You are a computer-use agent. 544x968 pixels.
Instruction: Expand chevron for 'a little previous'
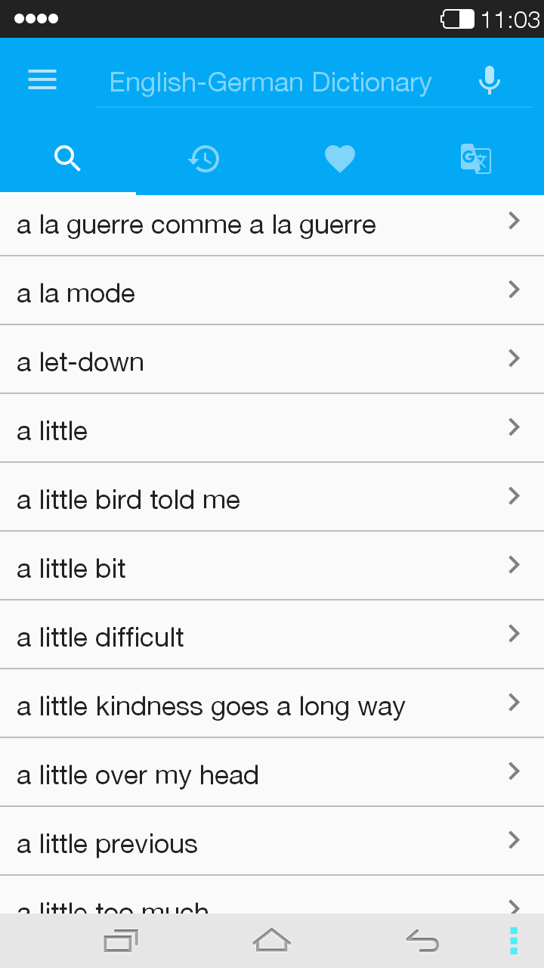515,840
